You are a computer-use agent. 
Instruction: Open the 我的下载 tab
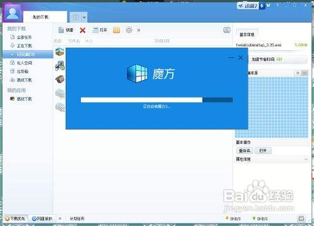[45, 17]
